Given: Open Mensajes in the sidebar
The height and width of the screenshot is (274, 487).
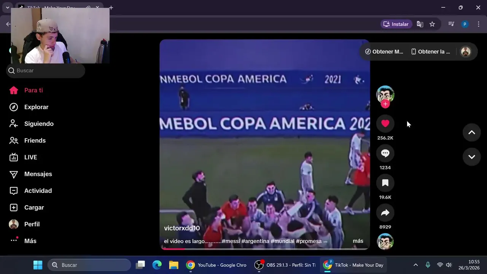Looking at the screenshot, I should click(30, 174).
